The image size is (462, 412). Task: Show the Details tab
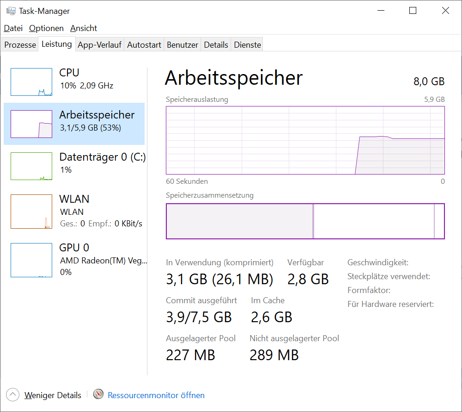pyautogui.click(x=216, y=45)
